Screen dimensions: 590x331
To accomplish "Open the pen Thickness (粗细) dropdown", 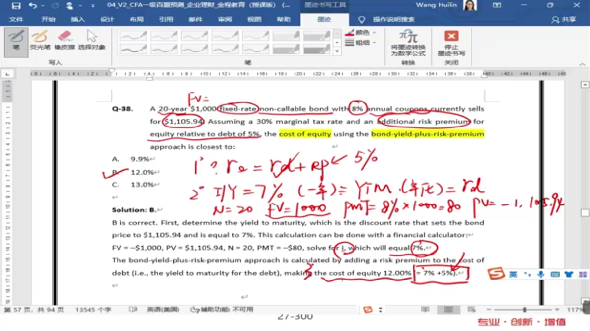I will (x=361, y=43).
